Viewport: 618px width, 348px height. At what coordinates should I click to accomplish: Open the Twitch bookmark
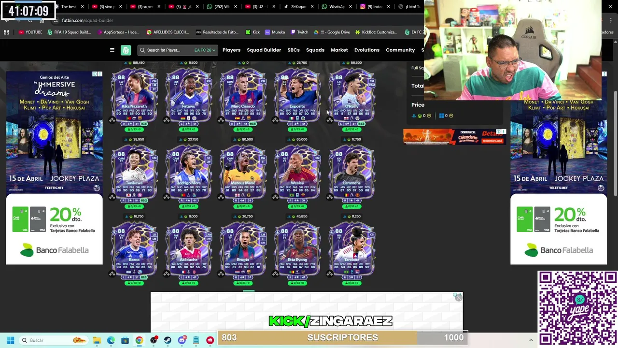[299, 32]
